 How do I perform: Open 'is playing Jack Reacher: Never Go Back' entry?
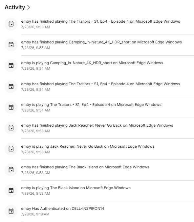coord(99,149)
